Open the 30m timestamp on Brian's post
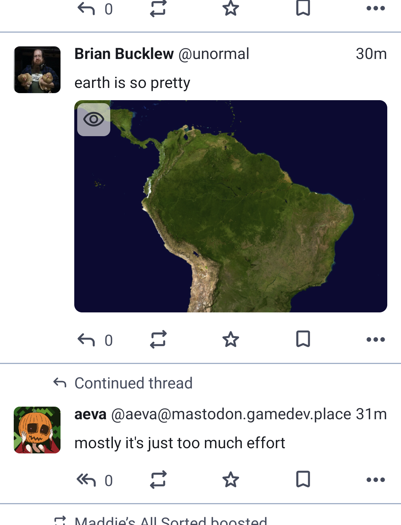The height and width of the screenshot is (525, 401). (371, 54)
